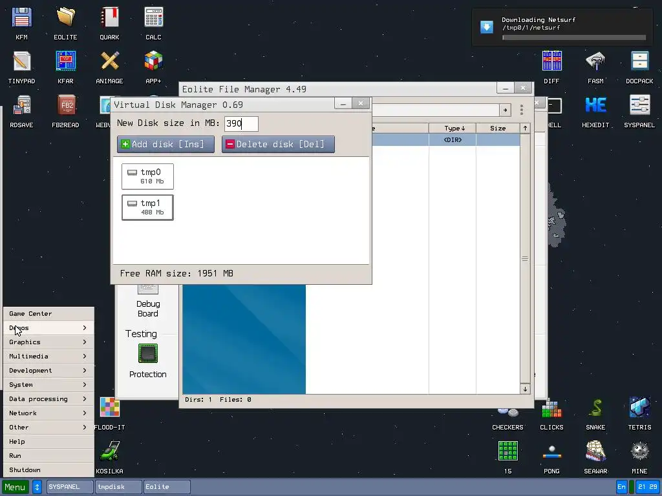This screenshot has height=496, width=662.
Task: Open Eolite's three-dot options menu
Action: point(522,110)
